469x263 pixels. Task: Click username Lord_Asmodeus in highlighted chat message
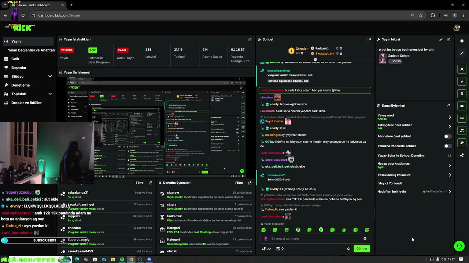click(272, 90)
